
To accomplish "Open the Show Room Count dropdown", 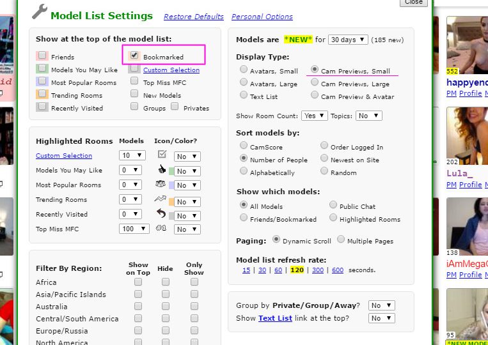I will (x=315, y=116).
